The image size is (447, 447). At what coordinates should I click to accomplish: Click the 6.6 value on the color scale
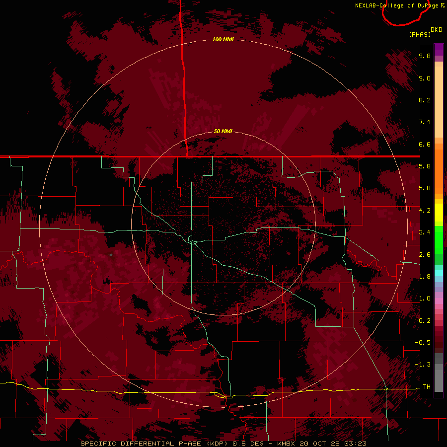coord(425,144)
